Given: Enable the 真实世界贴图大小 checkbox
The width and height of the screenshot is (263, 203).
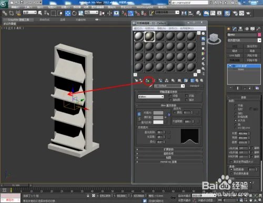Looking at the screenshot, I should click(x=231, y=161).
